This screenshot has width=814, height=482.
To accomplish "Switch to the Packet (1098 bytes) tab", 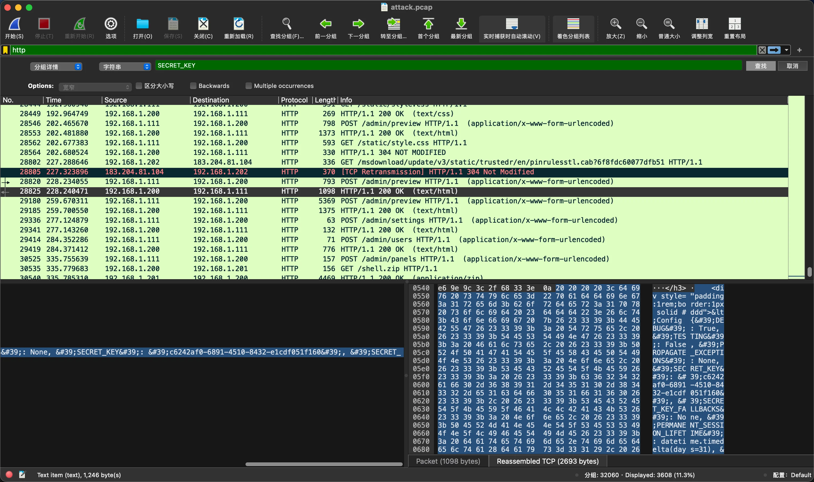I will 448,461.
